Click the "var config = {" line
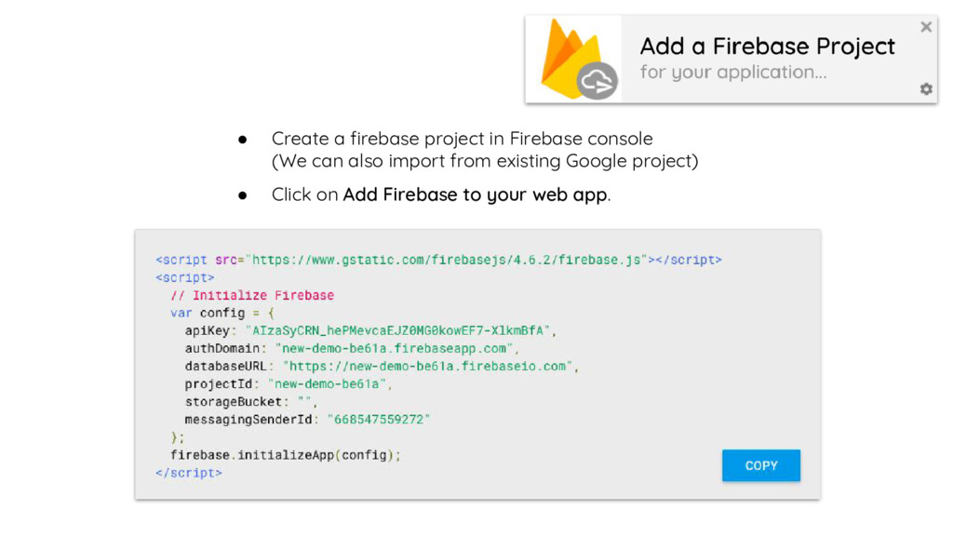953x536 pixels. pyautogui.click(x=222, y=313)
